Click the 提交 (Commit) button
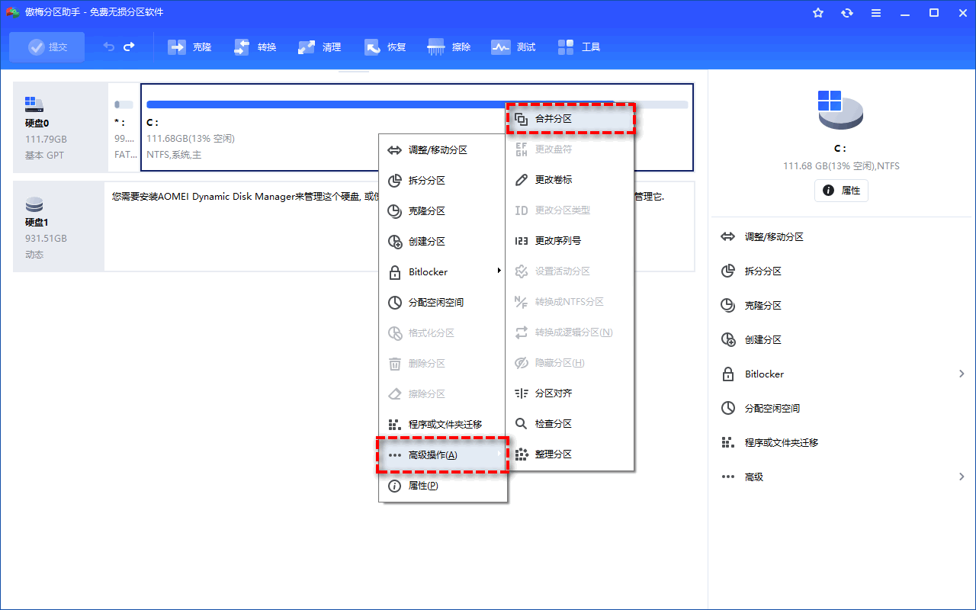Viewport: 976px width, 610px height. click(47, 47)
